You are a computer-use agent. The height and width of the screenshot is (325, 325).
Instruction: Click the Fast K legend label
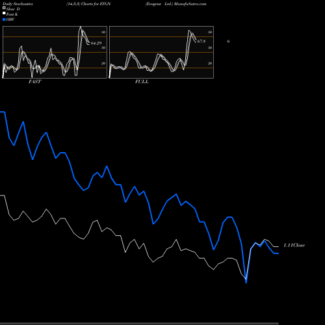pyautogui.click(x=12, y=14)
